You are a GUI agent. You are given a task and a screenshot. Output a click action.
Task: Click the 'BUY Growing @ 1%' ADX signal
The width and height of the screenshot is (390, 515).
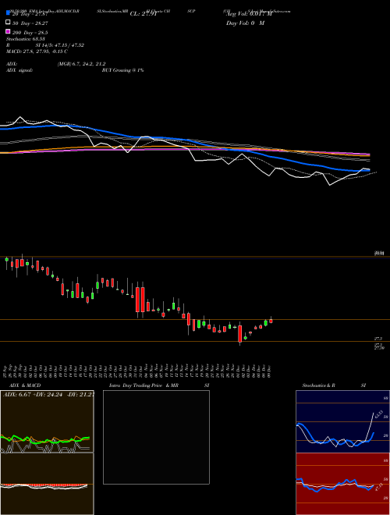122,70
